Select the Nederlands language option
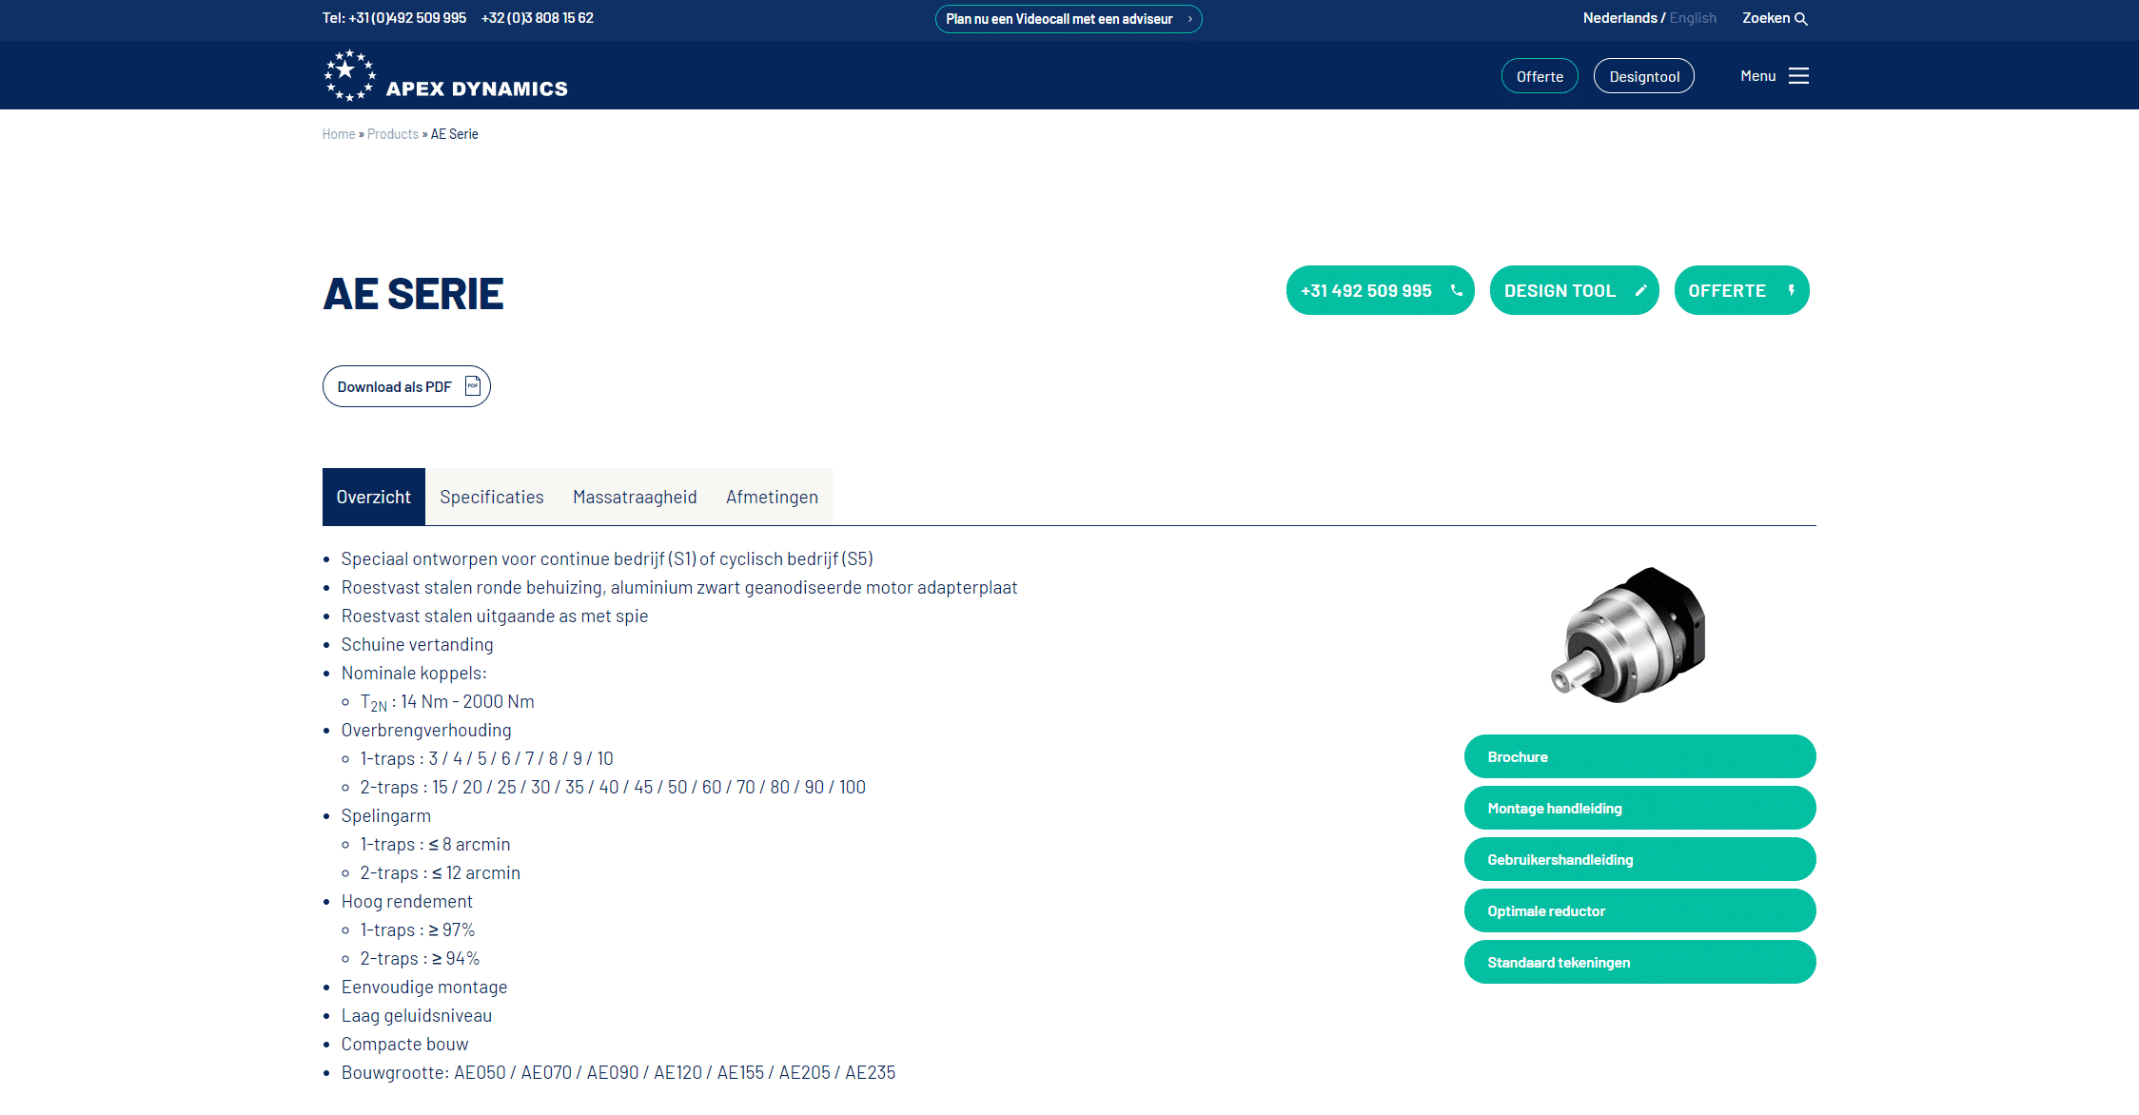This screenshot has height=1115, width=2139. pos(1619,18)
